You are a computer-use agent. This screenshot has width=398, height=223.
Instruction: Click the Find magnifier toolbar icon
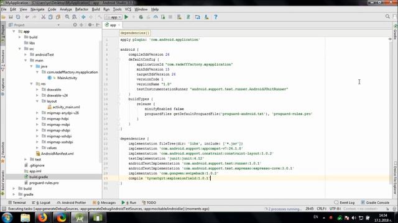click(x=67, y=17)
